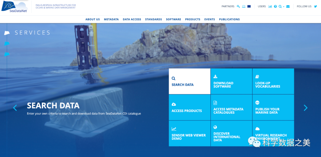Click the key icon beside Partners
Viewport: 321px width, 157px height.
[x=238, y=6]
